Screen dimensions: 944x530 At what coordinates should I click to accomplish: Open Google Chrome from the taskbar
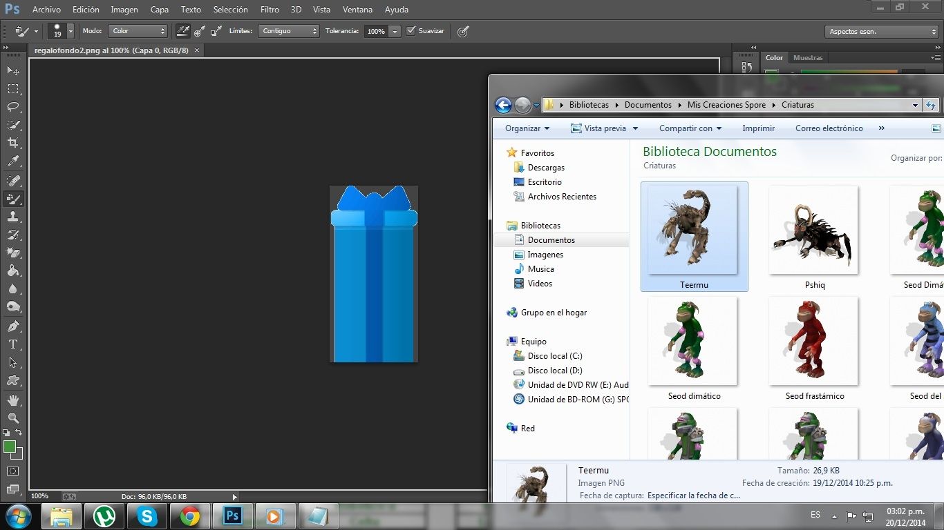click(x=189, y=516)
